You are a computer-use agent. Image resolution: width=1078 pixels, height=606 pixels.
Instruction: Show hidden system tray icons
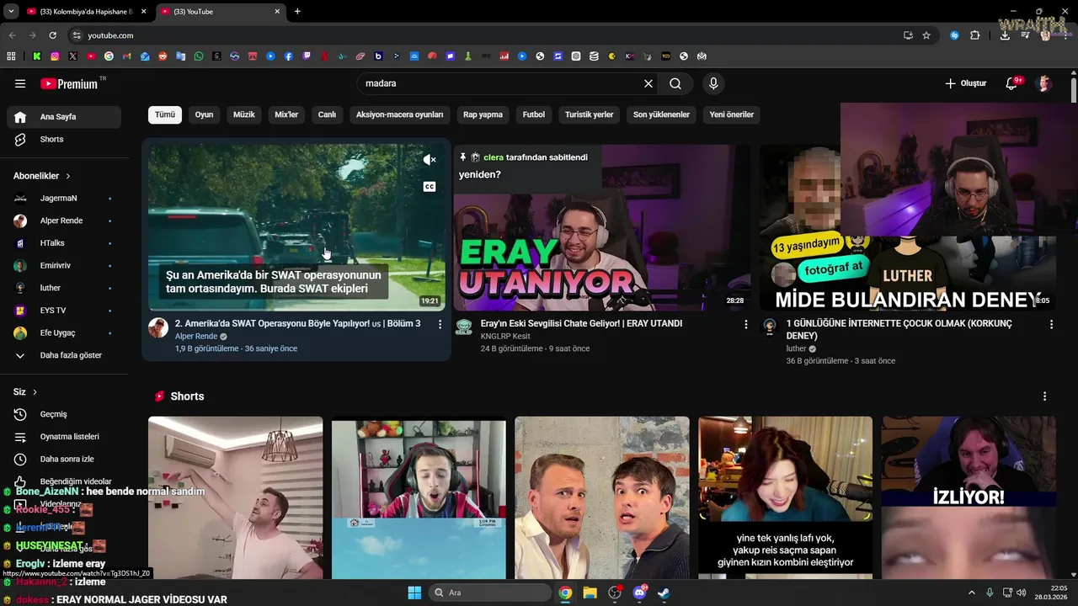tap(973, 593)
